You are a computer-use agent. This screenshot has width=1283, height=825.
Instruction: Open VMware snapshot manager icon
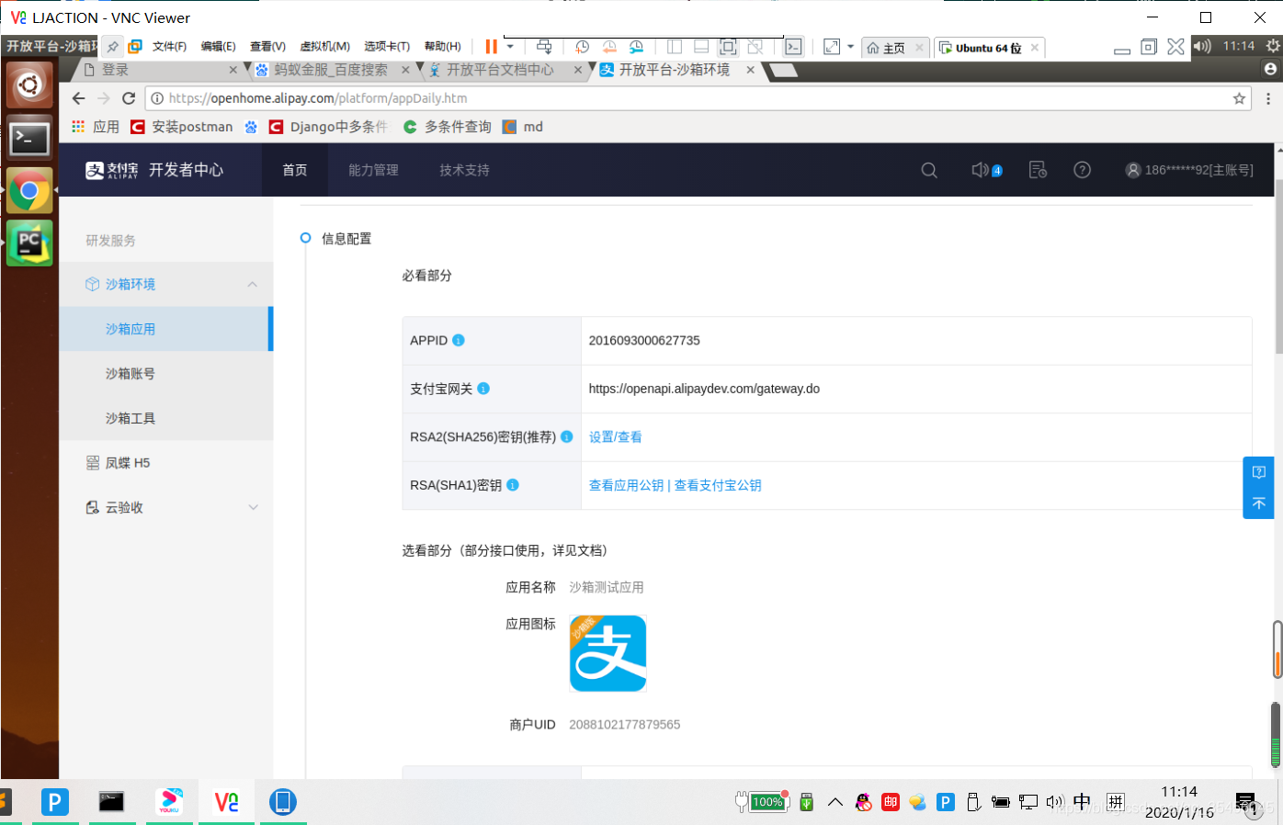(x=636, y=47)
